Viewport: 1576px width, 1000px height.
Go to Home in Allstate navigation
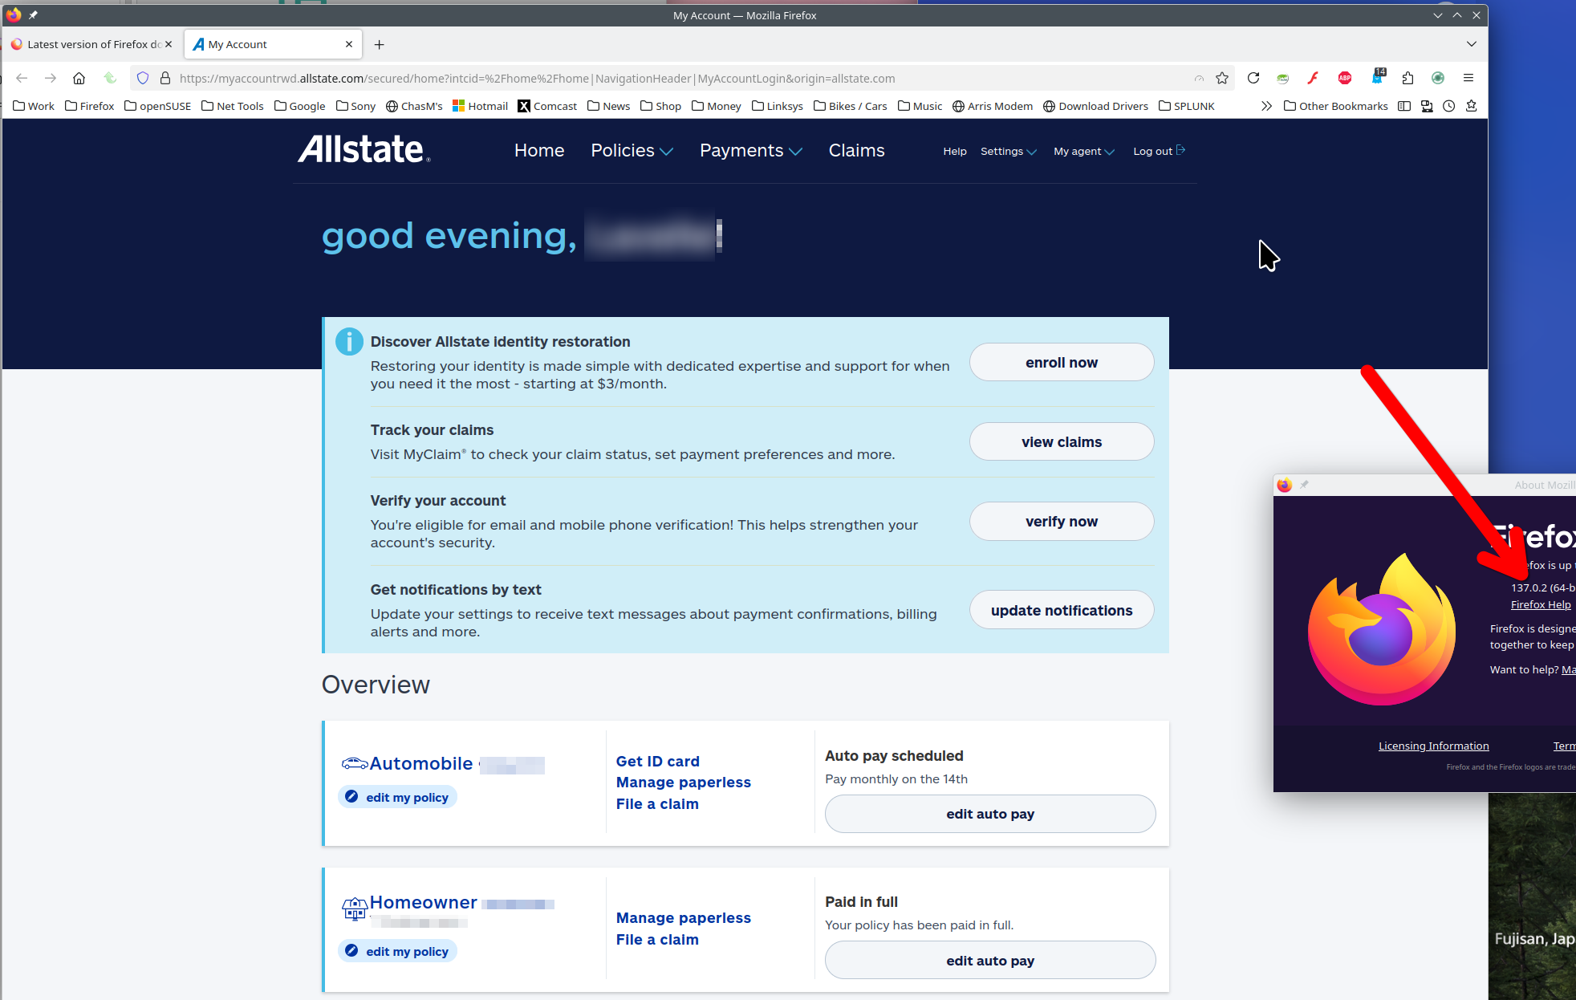click(539, 150)
